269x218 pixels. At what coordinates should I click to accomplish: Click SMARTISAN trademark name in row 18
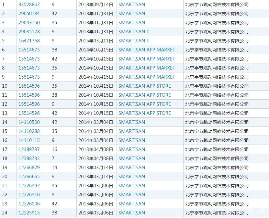132,158
